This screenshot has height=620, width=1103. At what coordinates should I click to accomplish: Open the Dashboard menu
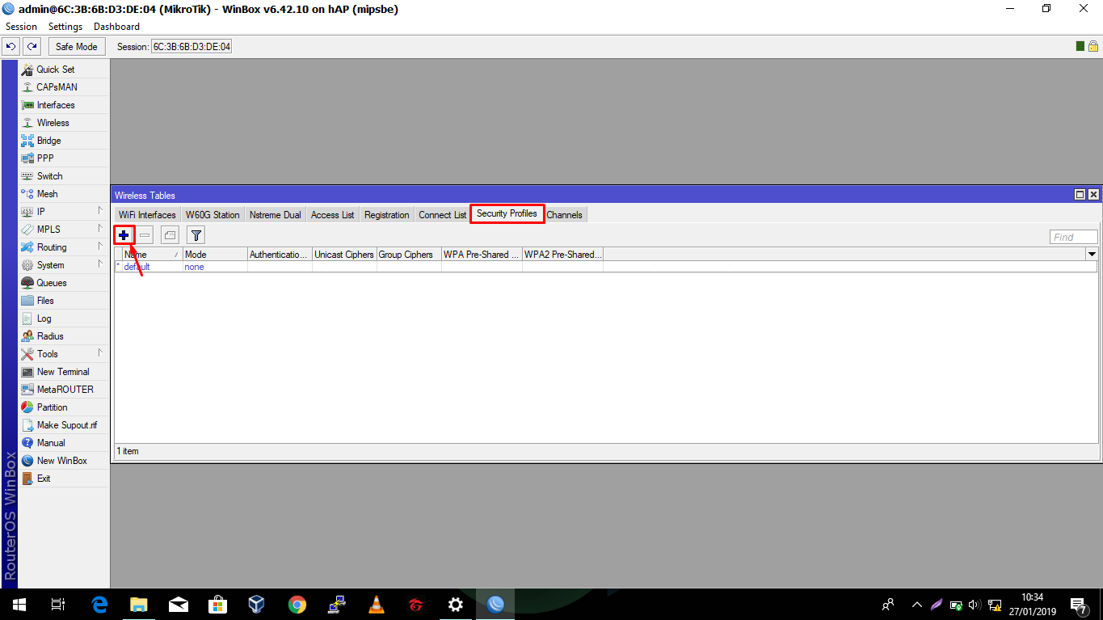coord(116,27)
